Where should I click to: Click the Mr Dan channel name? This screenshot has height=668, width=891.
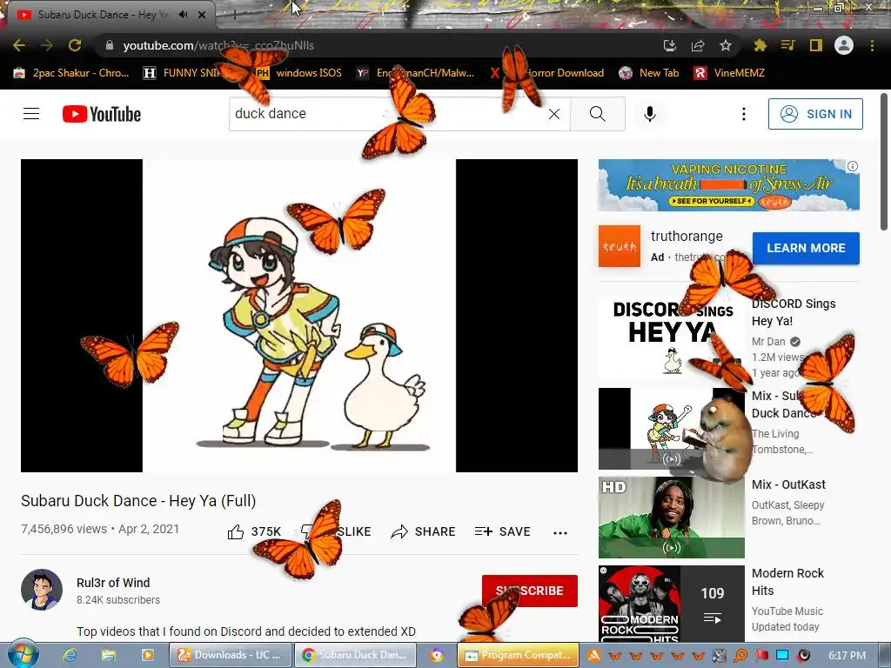pos(768,341)
